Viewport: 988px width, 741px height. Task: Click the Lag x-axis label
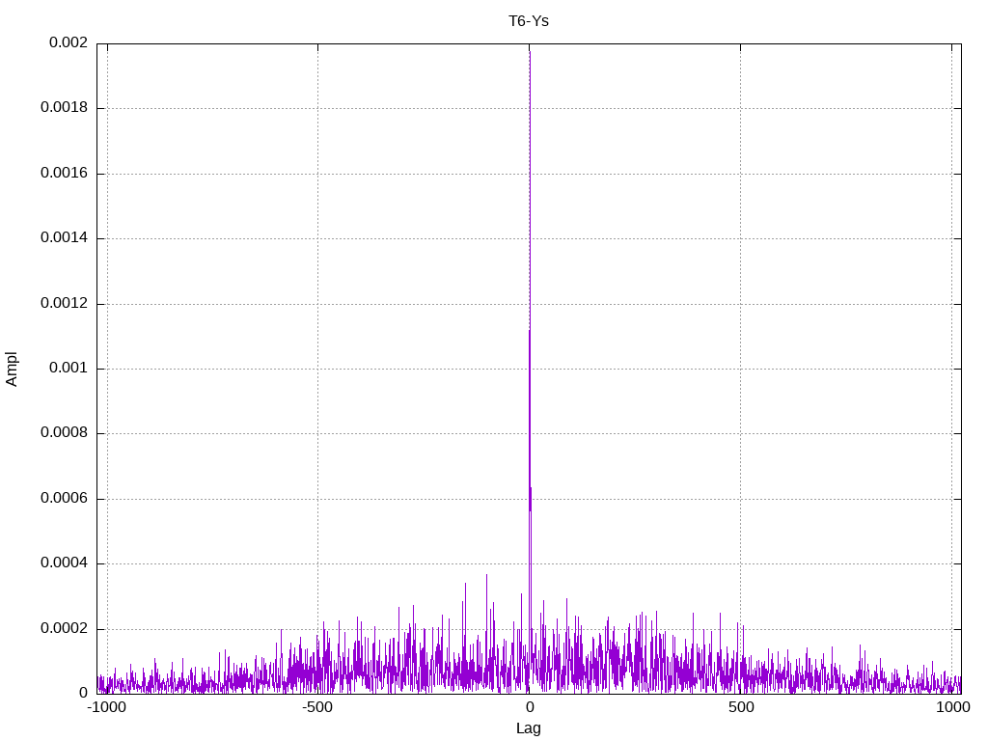529,728
